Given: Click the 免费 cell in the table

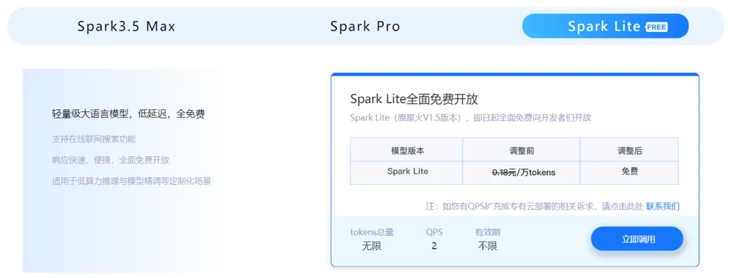Looking at the screenshot, I should point(629,171).
